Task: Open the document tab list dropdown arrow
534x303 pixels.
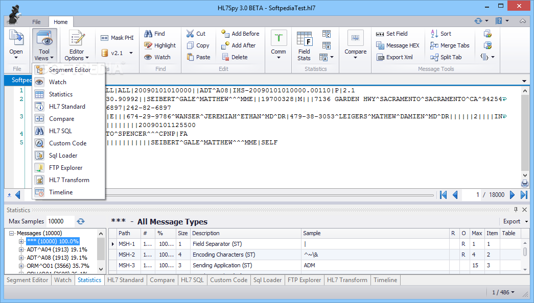Action: coord(524,81)
